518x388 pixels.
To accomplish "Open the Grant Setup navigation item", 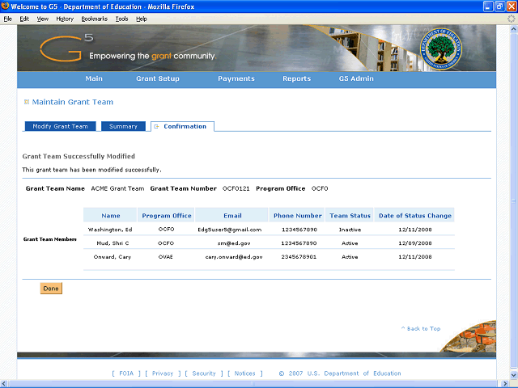I will click(158, 78).
